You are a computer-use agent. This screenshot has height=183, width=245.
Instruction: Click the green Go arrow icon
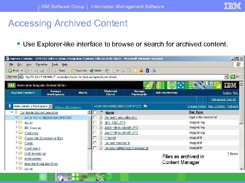click(x=233, y=77)
